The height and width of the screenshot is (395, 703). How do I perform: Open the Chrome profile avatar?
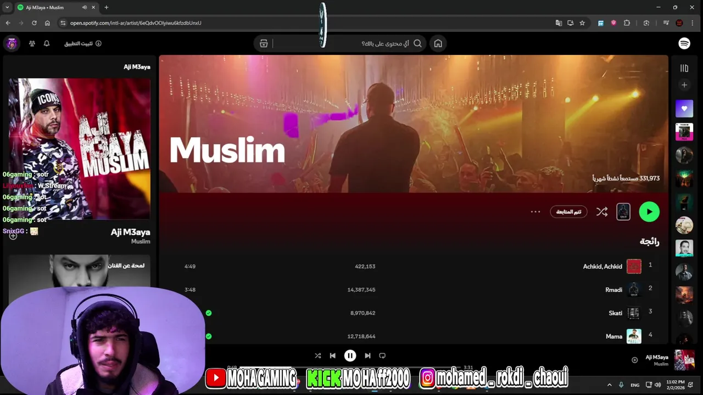[679, 23]
